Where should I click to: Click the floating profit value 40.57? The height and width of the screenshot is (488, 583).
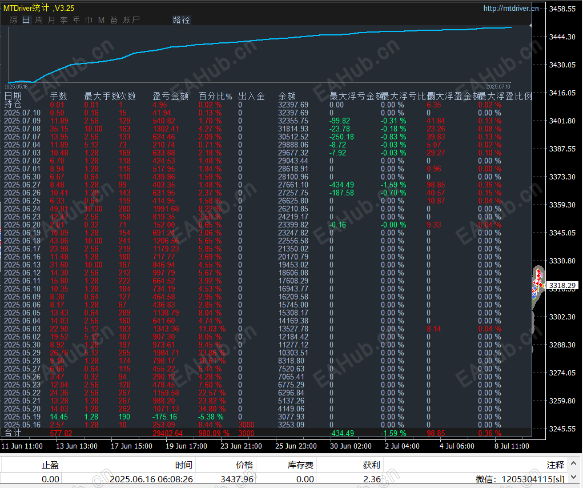[x=436, y=193]
